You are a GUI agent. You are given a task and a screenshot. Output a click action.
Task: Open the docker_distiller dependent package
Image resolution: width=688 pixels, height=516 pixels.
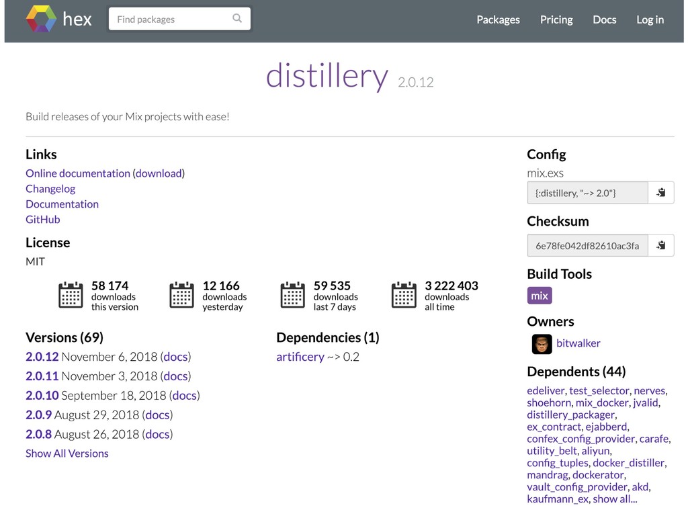[x=629, y=463]
